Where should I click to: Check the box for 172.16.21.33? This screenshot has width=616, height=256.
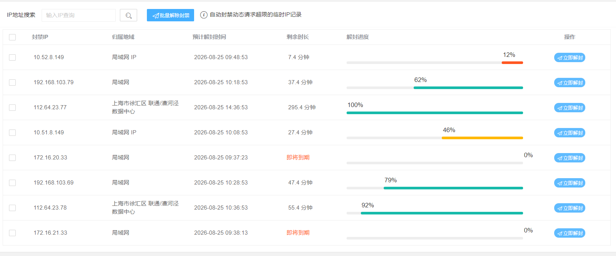[12, 233]
